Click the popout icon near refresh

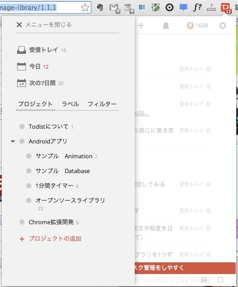coord(204,280)
